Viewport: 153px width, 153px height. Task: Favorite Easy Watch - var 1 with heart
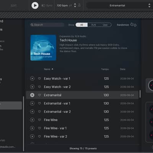click(39, 78)
